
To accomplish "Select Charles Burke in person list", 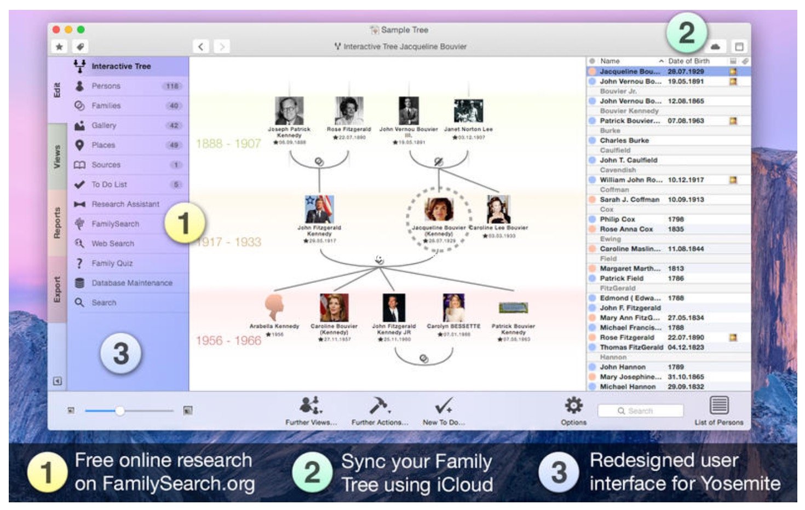I will tap(668, 140).
